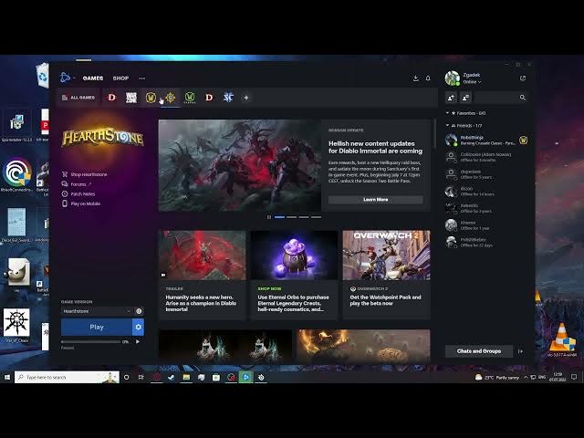584x438 pixels.
Task: Open Task View on the taskbar
Action: pos(141,377)
